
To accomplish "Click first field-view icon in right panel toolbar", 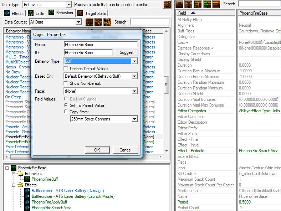I will point(179,4).
